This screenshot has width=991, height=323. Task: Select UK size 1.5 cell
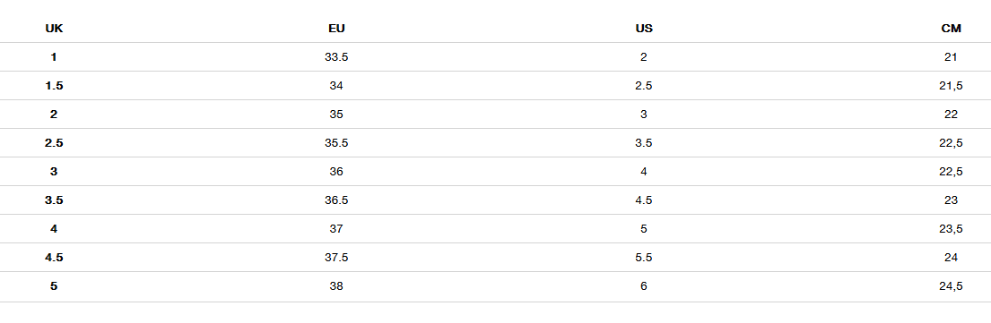point(54,86)
